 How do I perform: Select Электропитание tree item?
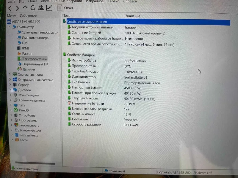click(x=32, y=59)
